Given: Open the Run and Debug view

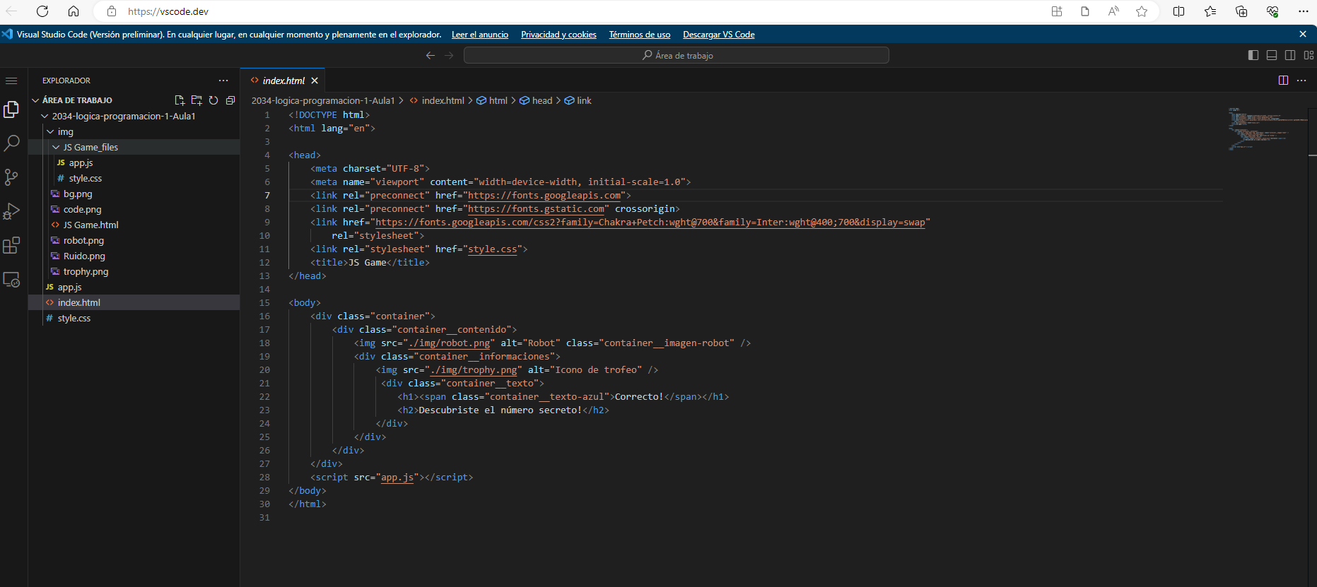Looking at the screenshot, I should (x=11, y=211).
